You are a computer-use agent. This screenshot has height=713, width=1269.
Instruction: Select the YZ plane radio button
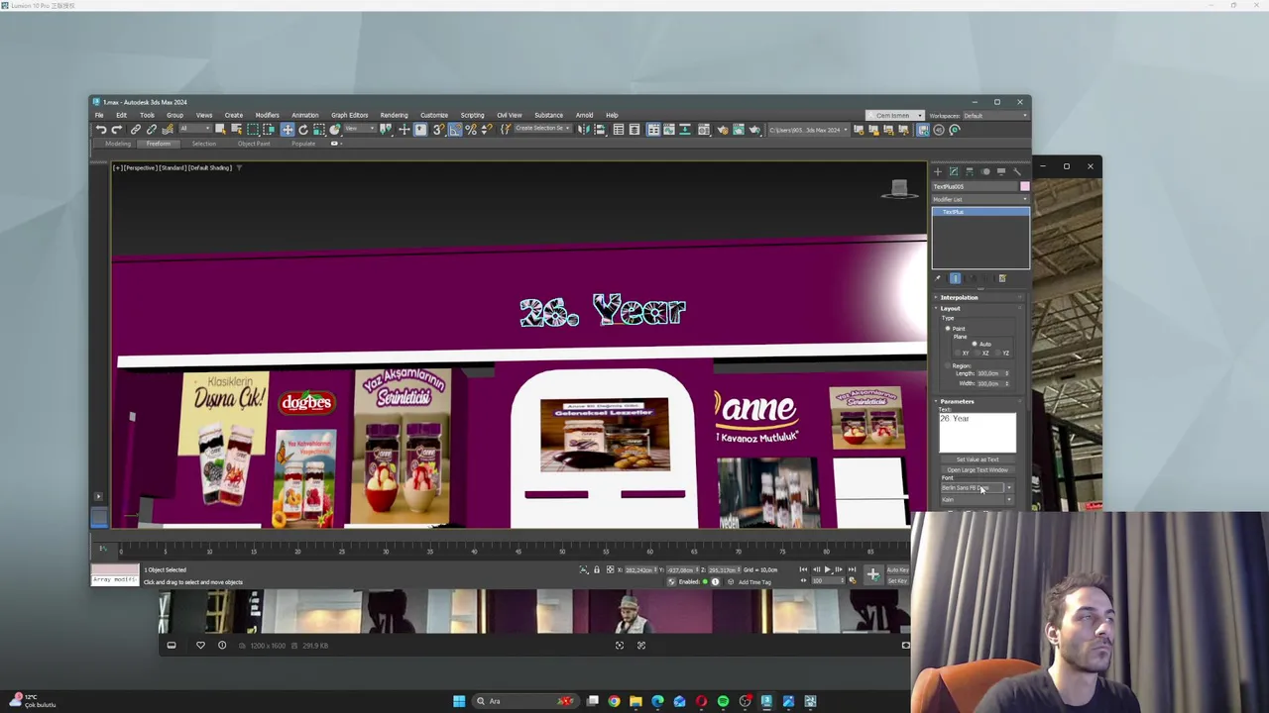click(x=997, y=354)
